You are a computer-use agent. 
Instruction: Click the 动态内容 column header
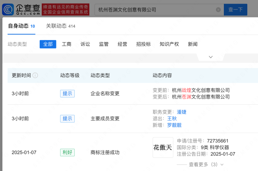coord(162,75)
